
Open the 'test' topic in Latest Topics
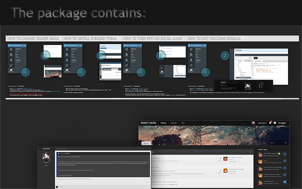pyautogui.click(x=265, y=160)
